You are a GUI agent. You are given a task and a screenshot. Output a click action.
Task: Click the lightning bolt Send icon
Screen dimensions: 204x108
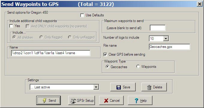tap(45, 101)
